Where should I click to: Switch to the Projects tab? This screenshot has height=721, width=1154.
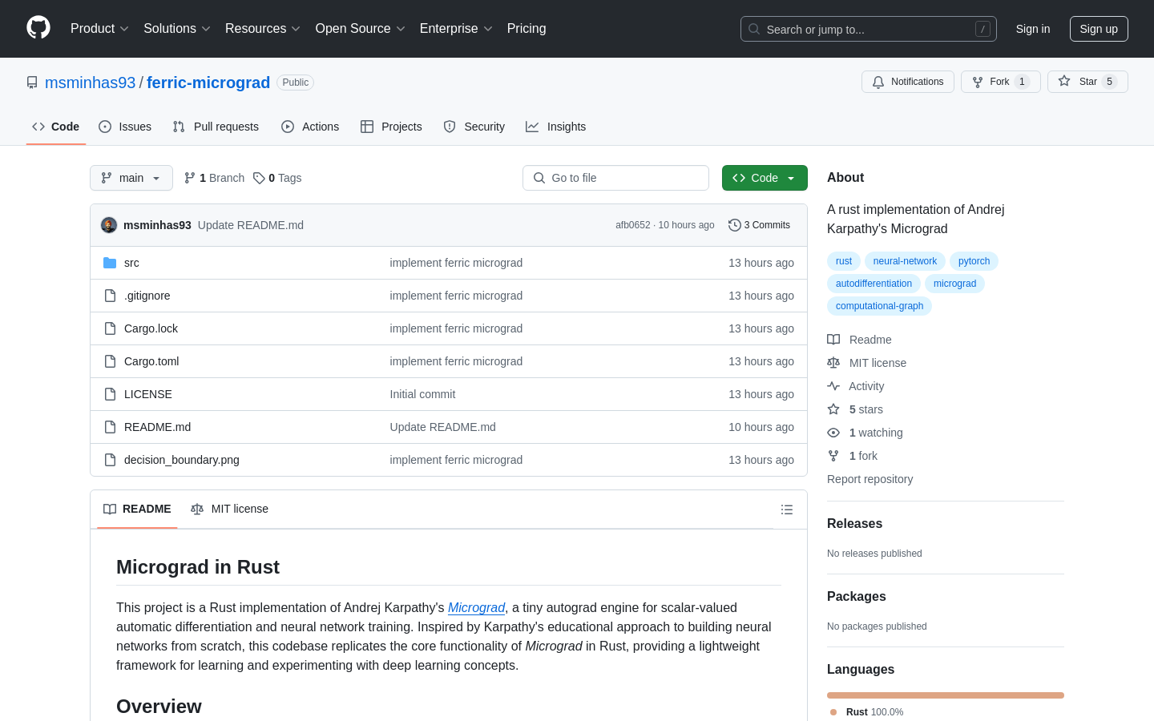[x=391, y=127]
